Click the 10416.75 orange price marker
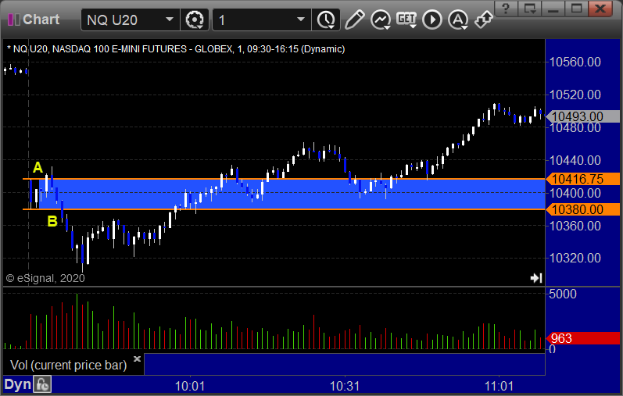 pyautogui.click(x=583, y=179)
